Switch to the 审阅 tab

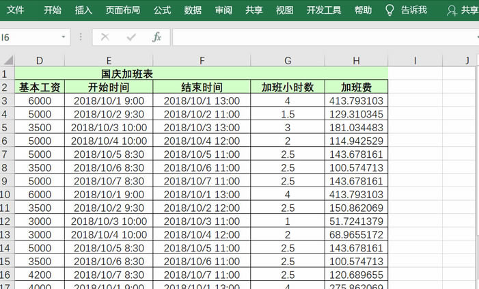(x=223, y=10)
